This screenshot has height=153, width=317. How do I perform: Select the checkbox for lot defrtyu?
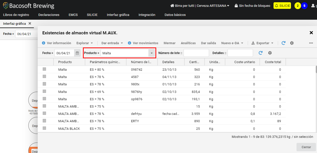point(44,113)
